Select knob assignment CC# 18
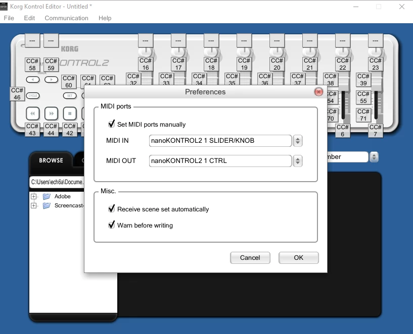The image size is (413, 334). (211, 64)
